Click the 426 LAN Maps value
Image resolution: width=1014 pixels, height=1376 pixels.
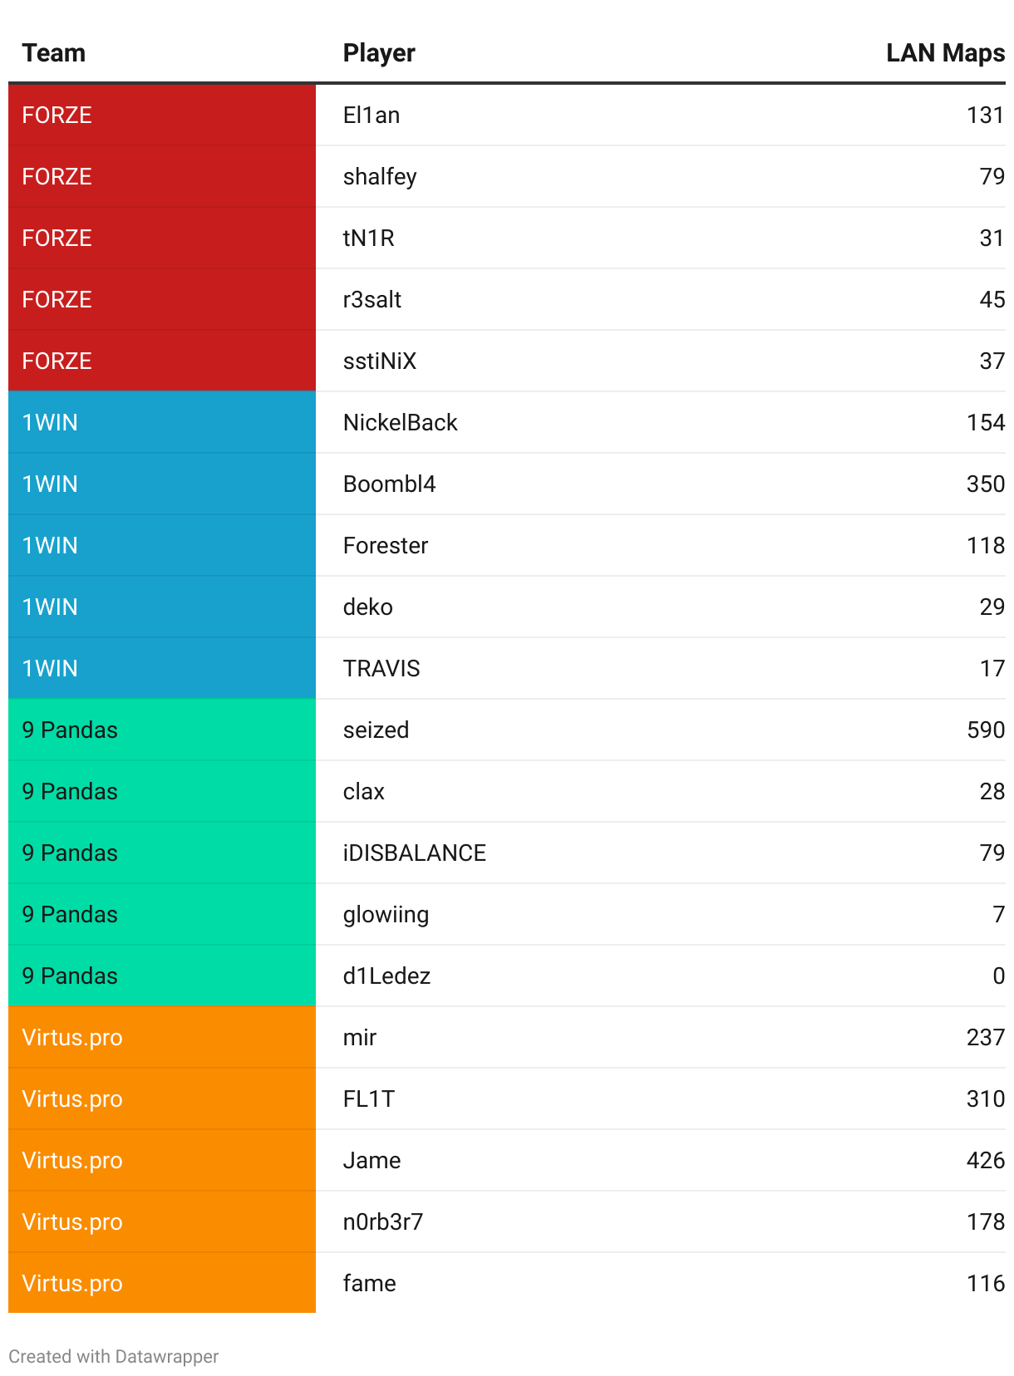[986, 1160]
